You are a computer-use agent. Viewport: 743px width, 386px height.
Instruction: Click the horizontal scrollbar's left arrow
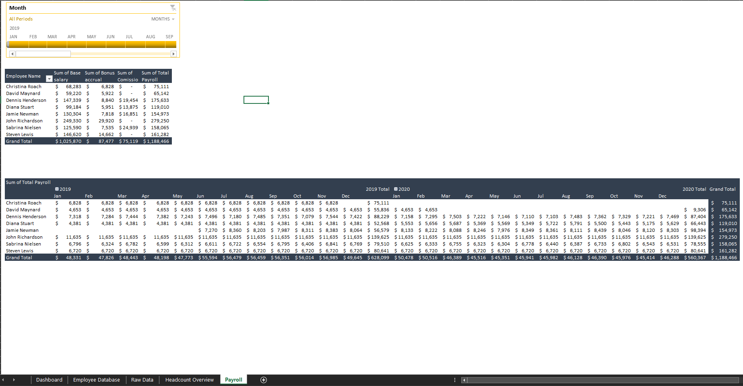[x=463, y=380]
